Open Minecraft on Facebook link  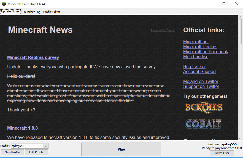pos(206,52)
